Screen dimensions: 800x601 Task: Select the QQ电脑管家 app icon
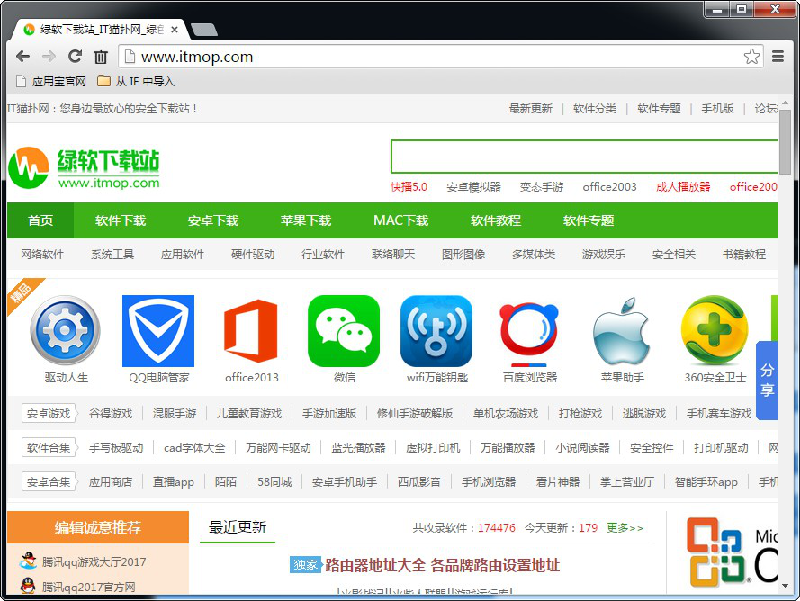pyautogui.click(x=157, y=331)
